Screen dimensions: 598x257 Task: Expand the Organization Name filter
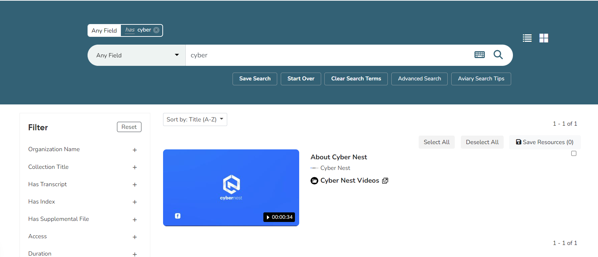[x=135, y=150]
